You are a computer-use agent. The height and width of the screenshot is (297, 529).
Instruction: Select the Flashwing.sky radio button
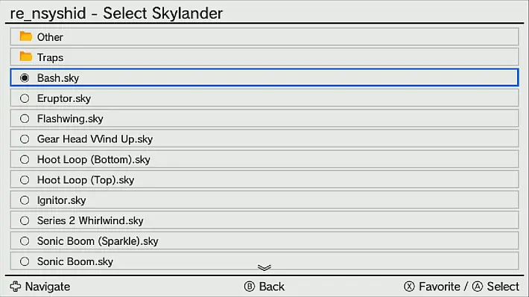click(25, 118)
